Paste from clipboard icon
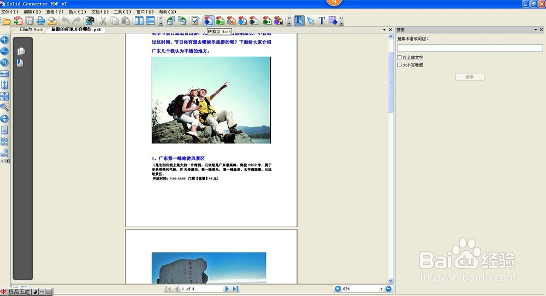 point(126,21)
